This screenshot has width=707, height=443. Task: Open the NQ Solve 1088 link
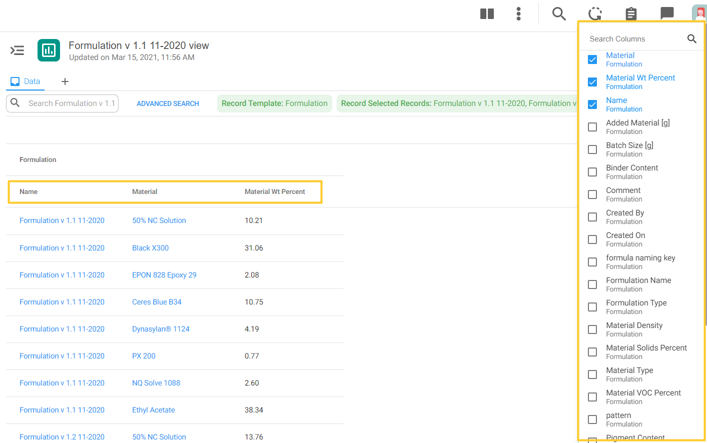pyautogui.click(x=156, y=383)
